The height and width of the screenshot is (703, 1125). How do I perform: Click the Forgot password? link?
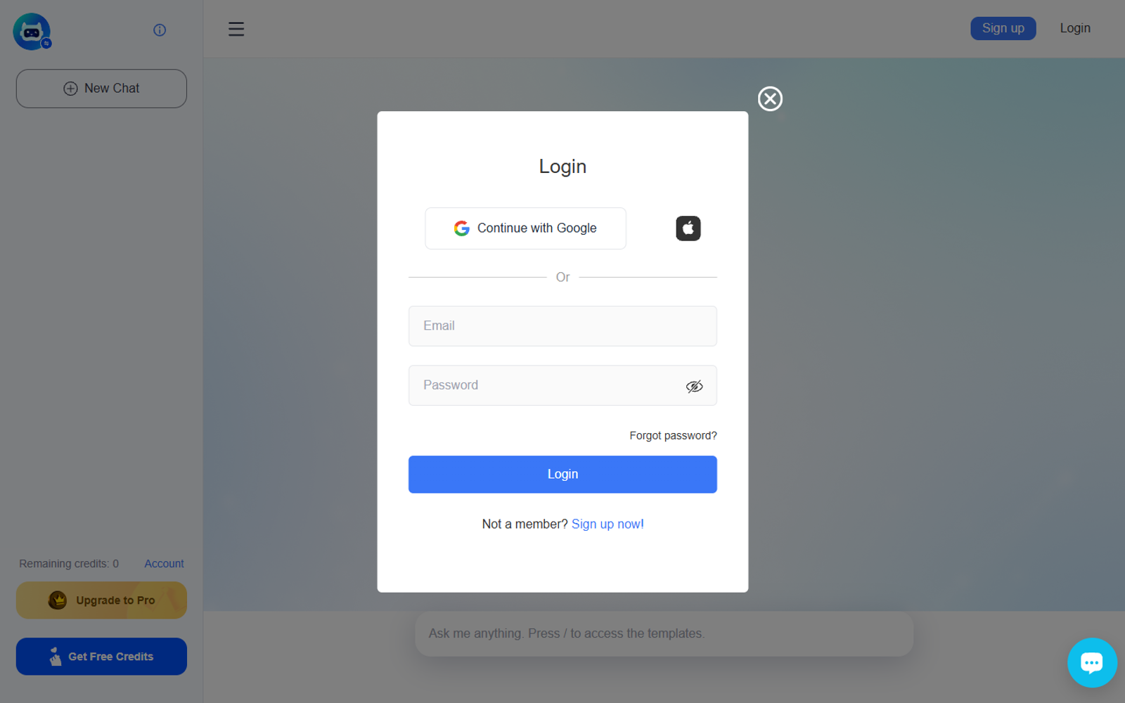(673, 436)
